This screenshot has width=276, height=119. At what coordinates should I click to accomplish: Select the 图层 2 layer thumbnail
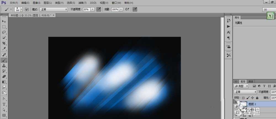click(x=243, y=104)
